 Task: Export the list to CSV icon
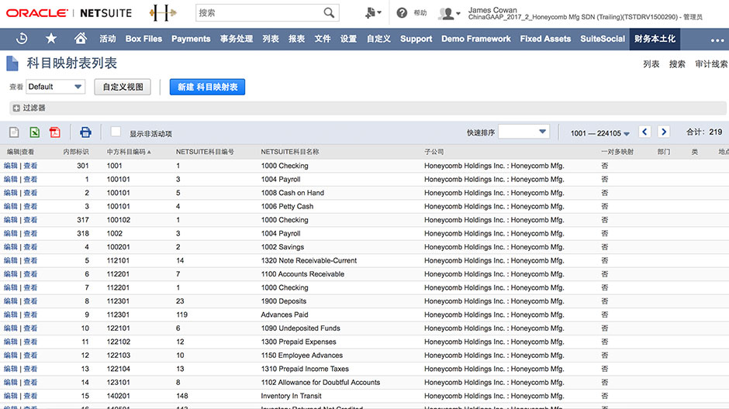coord(14,132)
